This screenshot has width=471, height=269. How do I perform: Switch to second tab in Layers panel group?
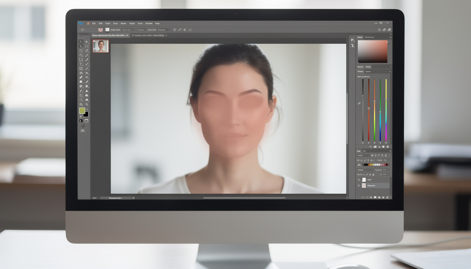(364, 151)
